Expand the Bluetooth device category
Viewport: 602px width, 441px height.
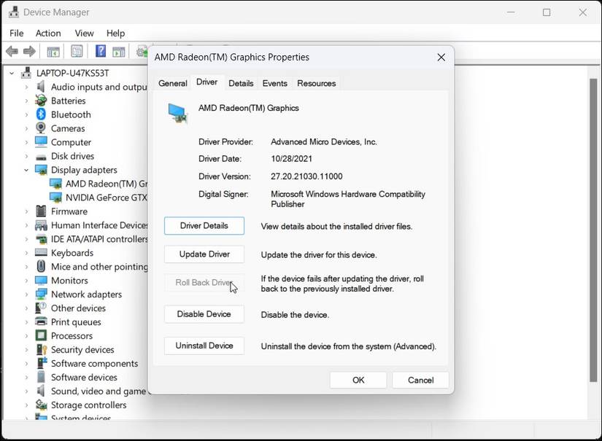click(26, 114)
